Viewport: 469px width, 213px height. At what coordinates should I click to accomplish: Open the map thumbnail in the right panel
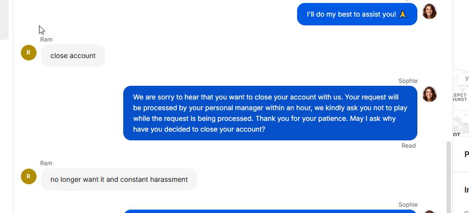point(461,103)
